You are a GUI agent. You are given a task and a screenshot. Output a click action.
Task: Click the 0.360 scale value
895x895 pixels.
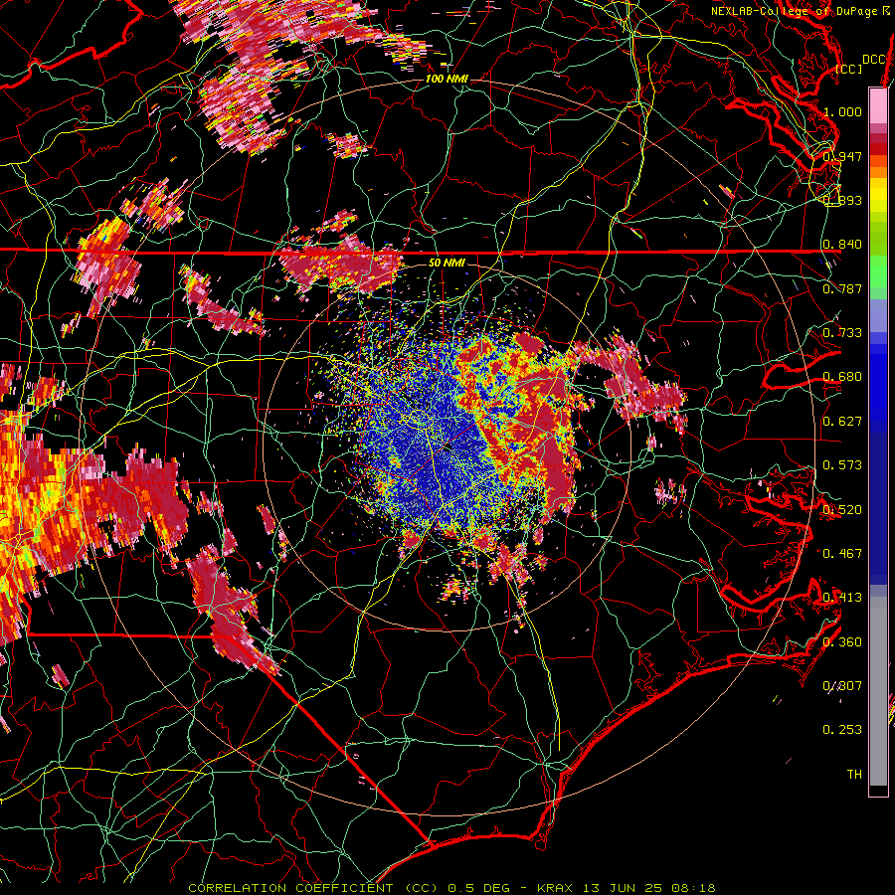click(842, 642)
